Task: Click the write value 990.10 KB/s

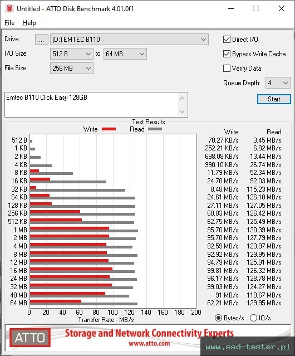Action: pos(222,164)
